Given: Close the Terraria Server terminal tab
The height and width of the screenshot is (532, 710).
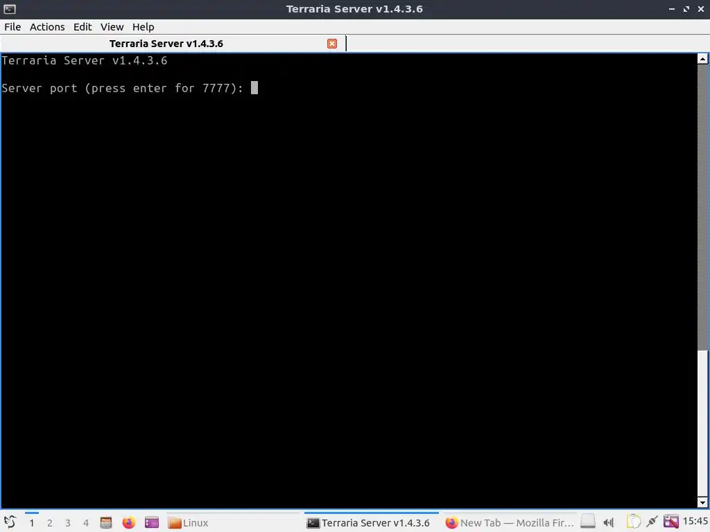Looking at the screenshot, I should tap(332, 44).
